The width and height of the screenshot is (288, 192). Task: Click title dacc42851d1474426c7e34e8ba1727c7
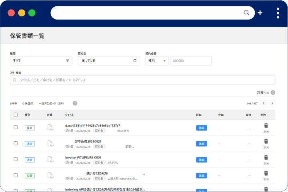click(x=92, y=125)
